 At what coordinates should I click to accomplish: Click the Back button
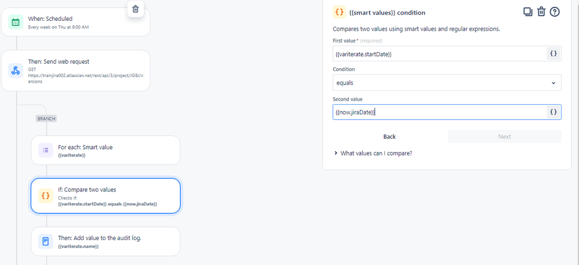point(389,137)
